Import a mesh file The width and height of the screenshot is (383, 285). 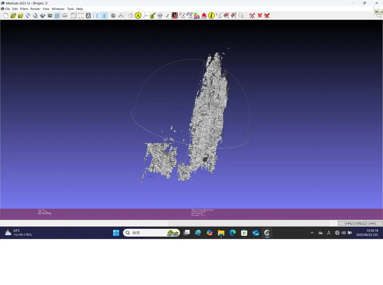(x=20, y=16)
